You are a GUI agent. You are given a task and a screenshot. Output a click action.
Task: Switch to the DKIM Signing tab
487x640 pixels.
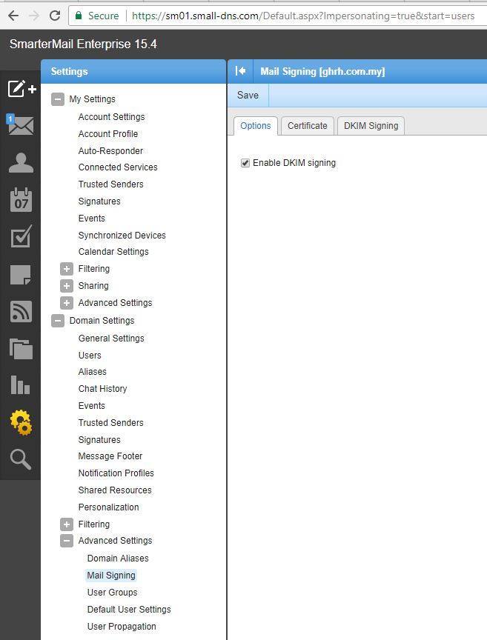(371, 126)
